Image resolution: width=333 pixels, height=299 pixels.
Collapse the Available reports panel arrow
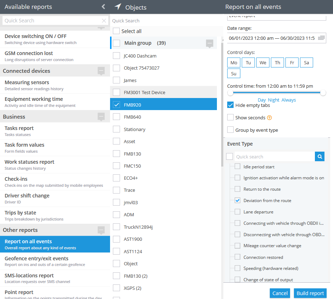click(x=103, y=7)
